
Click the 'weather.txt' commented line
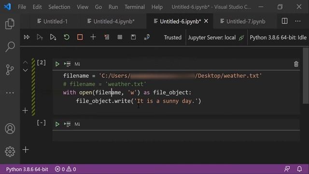tap(105, 84)
